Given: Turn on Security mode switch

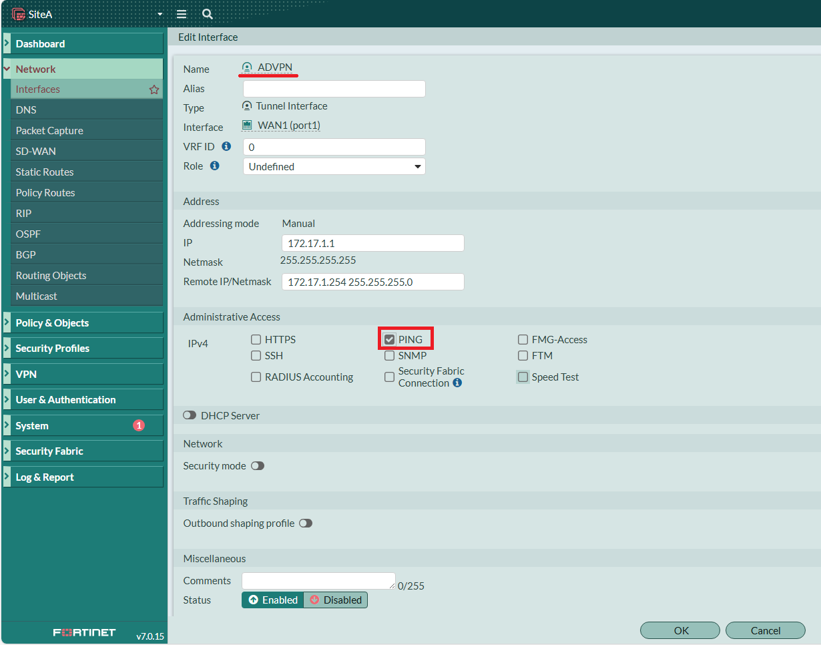Looking at the screenshot, I should coord(258,466).
